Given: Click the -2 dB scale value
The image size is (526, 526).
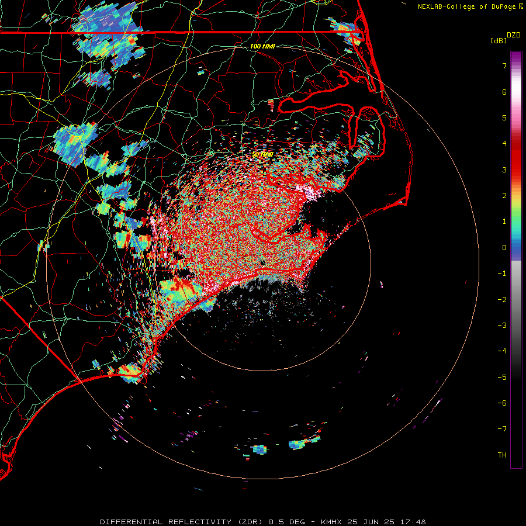Looking at the screenshot, I should (502, 300).
